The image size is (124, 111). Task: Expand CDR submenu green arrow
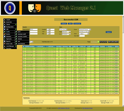click(16, 29)
